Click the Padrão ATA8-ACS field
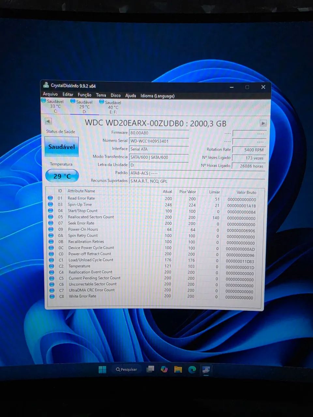Screen dimensions: 313x417 coord(197,173)
